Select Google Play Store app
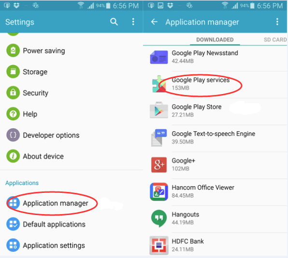Viewport: 288px width, 258px height. (215, 111)
